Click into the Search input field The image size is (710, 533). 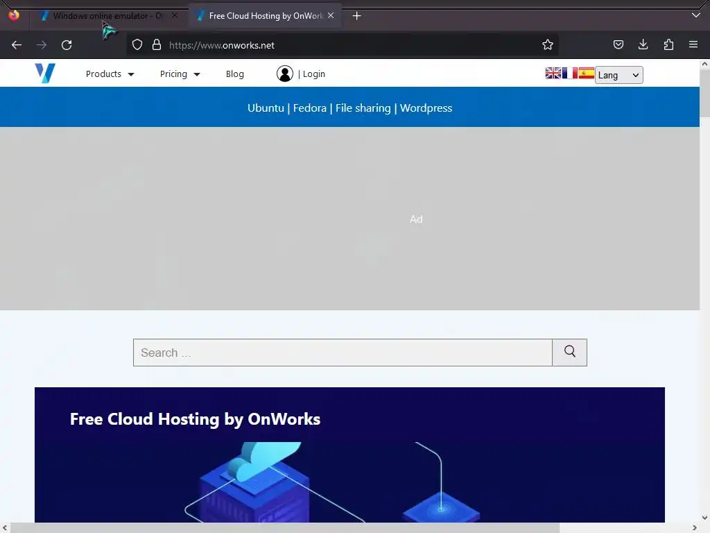pos(343,352)
